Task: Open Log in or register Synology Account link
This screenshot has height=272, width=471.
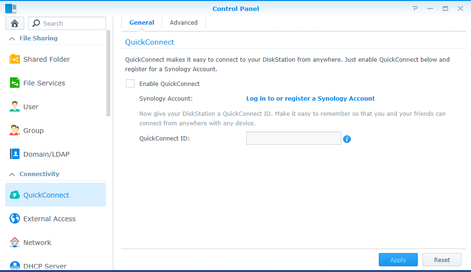Action: [310, 99]
